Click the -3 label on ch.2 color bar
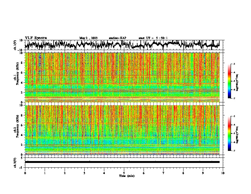The height and width of the screenshot is (194, 251). [234, 116]
